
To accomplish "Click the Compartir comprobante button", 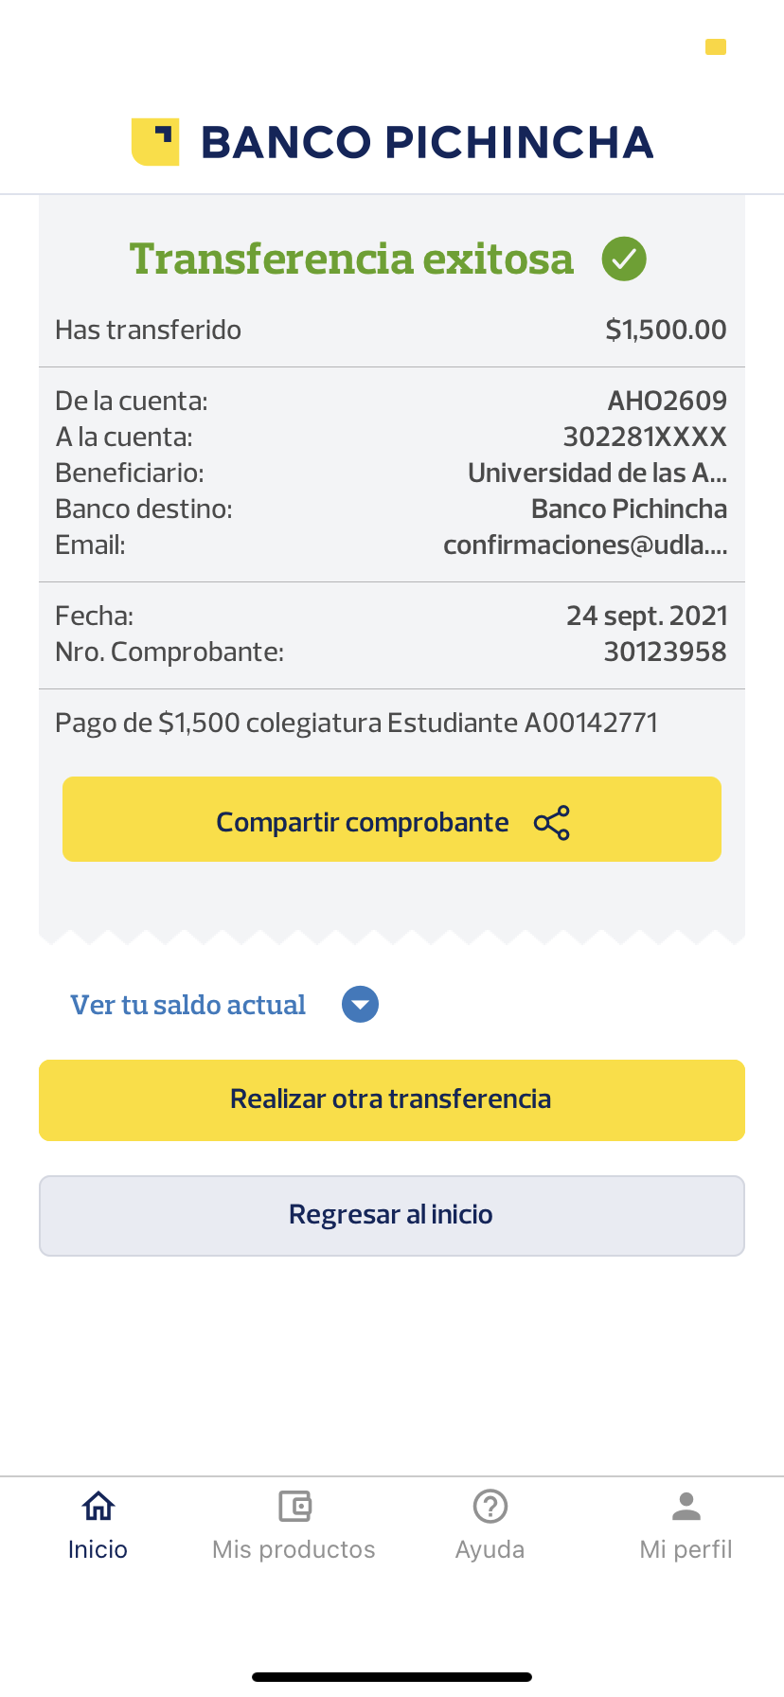I will 391,820.
